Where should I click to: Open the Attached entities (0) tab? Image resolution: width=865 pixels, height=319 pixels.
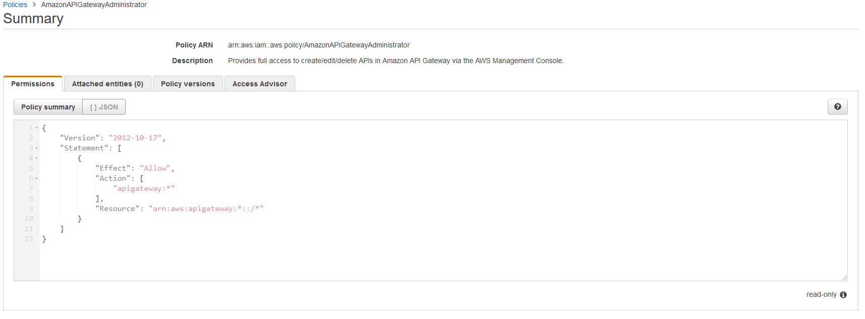(x=107, y=84)
